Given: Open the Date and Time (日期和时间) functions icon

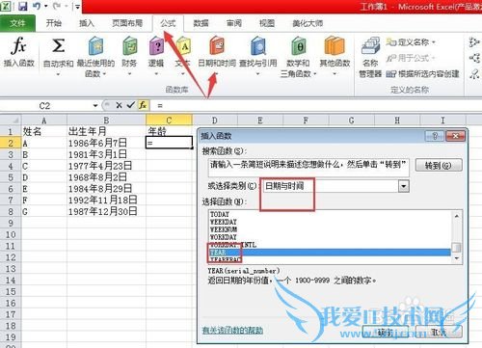Looking at the screenshot, I should tap(217, 45).
